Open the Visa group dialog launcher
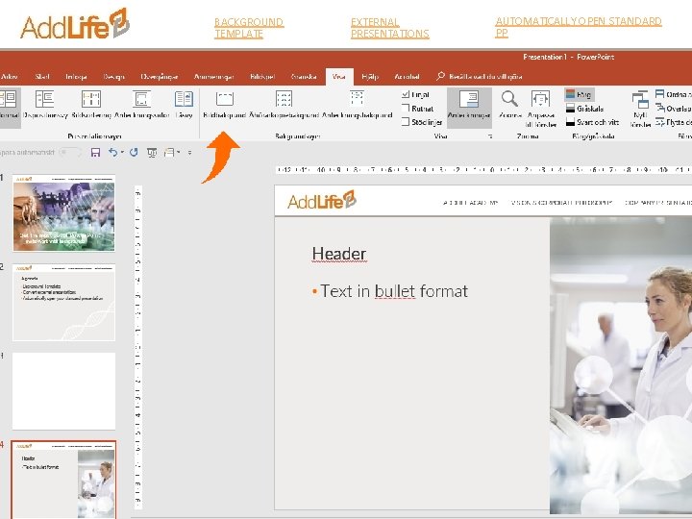The image size is (692, 519). click(x=490, y=136)
